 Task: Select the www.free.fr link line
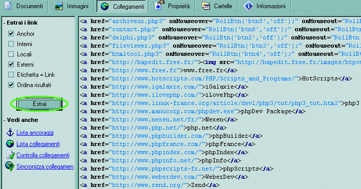pos(159,71)
